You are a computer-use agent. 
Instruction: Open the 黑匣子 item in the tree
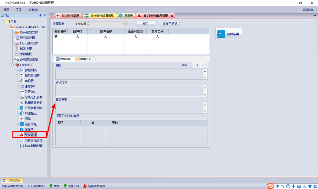(x=29, y=130)
